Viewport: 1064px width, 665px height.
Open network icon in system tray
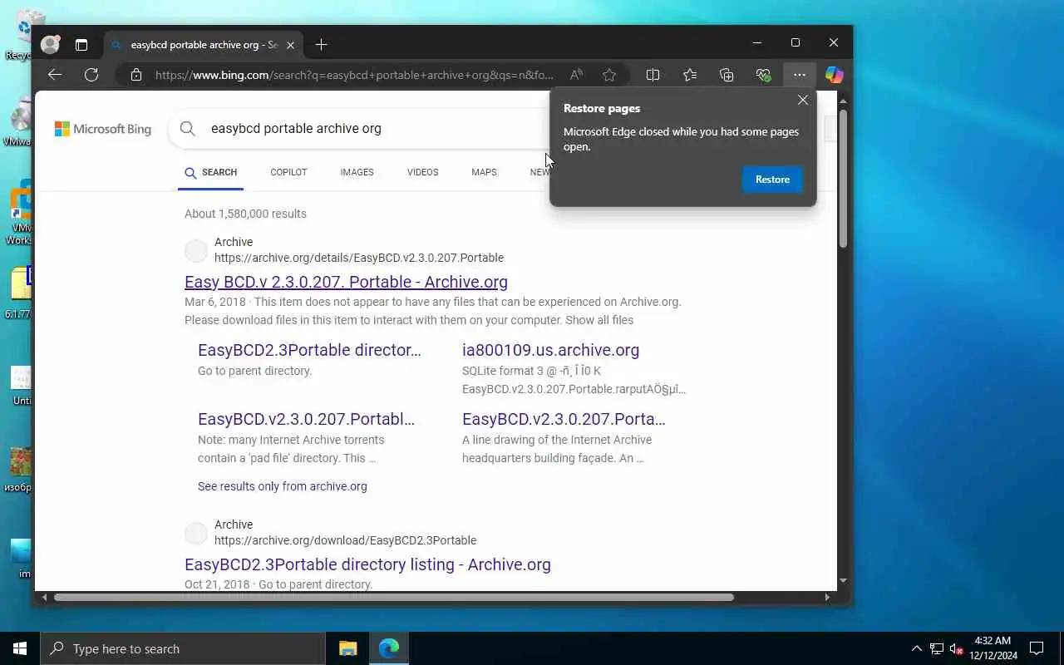coord(937,648)
